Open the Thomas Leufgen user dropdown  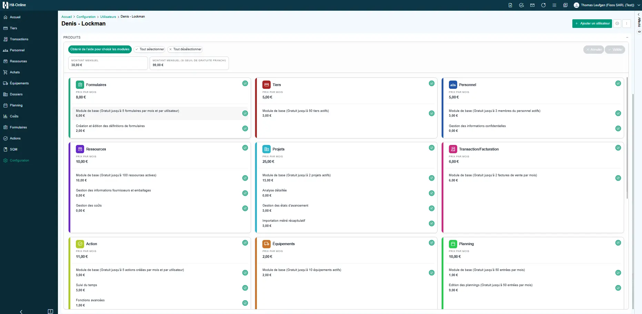point(607,5)
